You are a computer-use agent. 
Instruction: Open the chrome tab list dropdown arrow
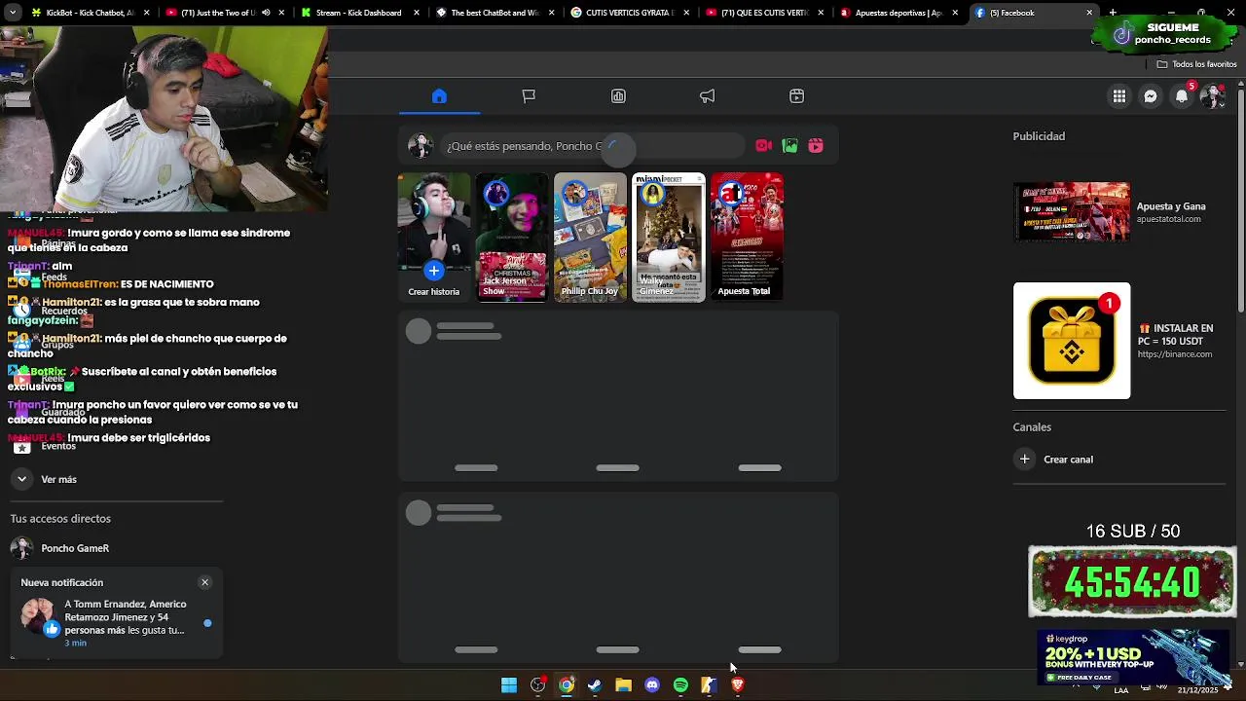[13, 13]
